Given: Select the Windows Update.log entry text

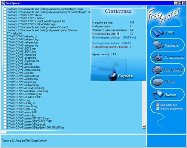Looking at the screenshot, I should 27,91.
